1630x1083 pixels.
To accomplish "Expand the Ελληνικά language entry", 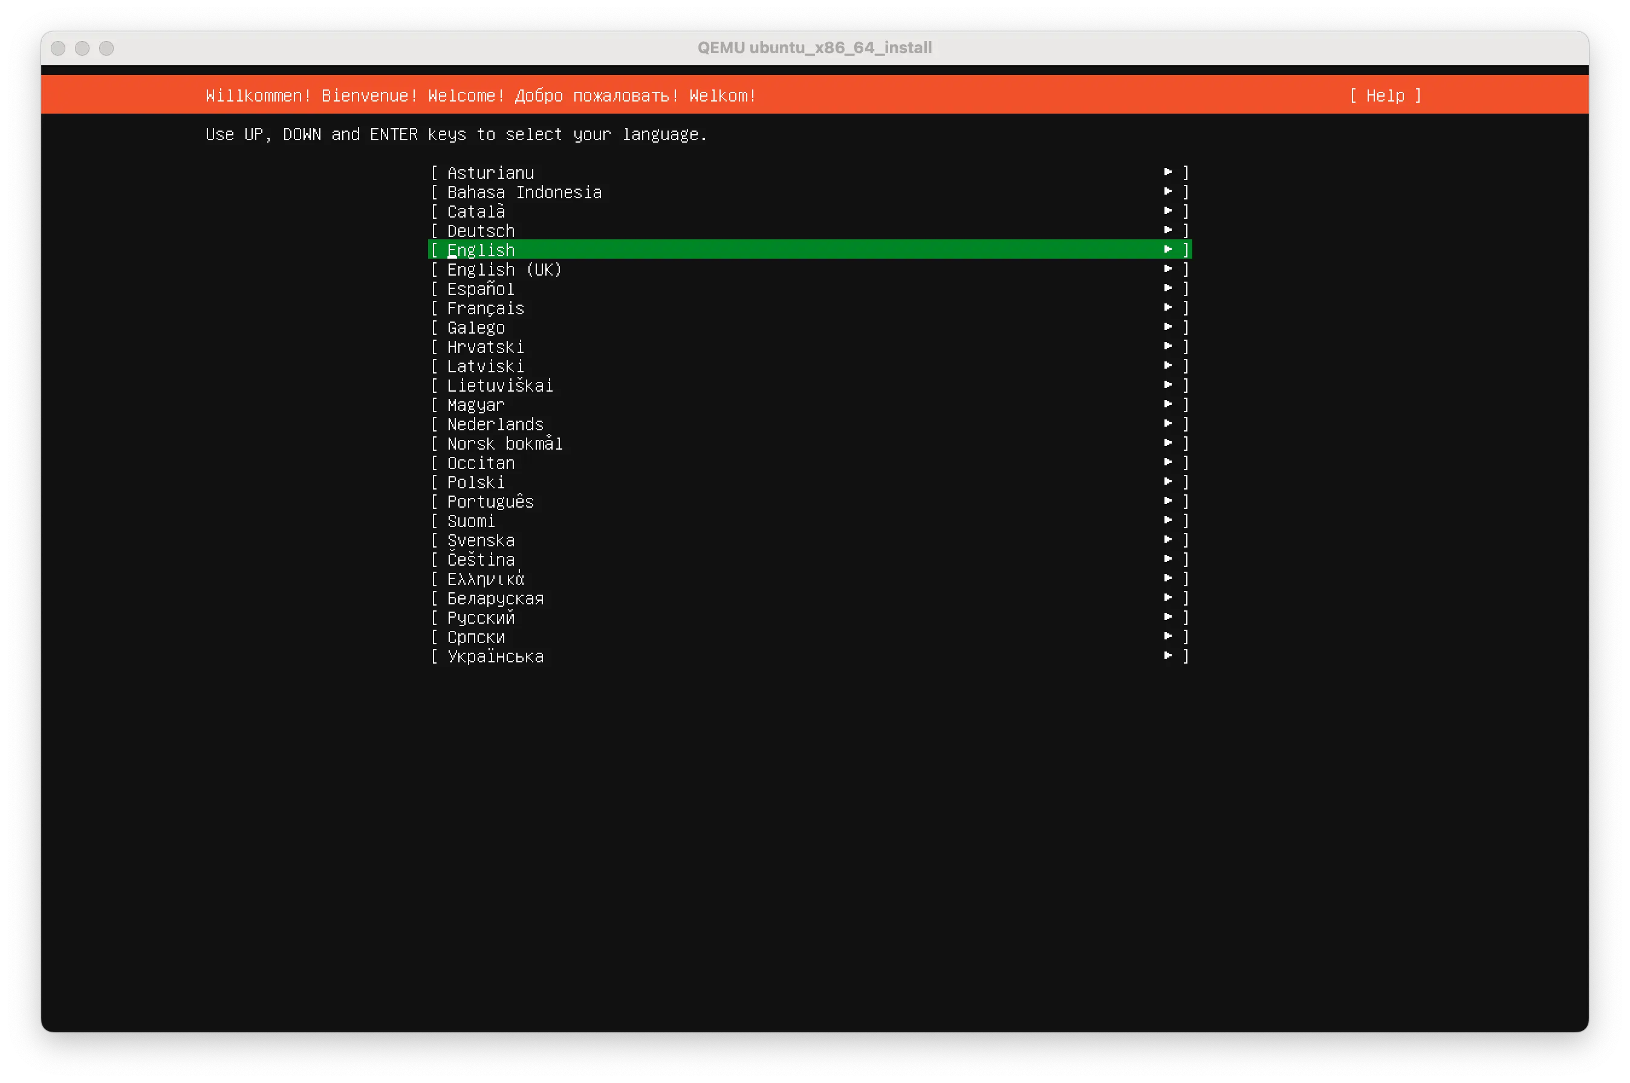I will (485, 579).
